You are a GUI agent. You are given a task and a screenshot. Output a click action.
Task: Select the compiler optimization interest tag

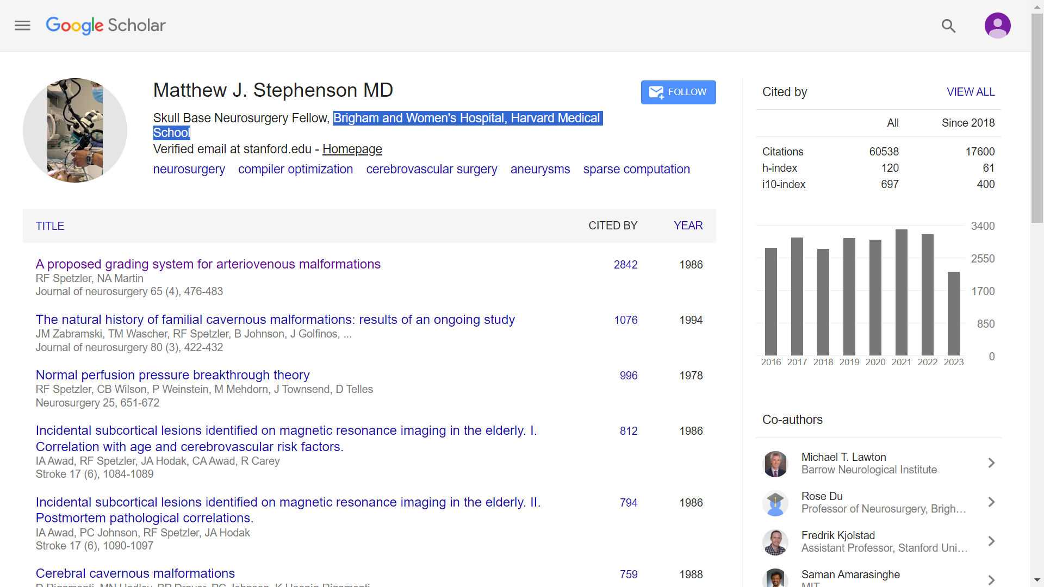(295, 169)
